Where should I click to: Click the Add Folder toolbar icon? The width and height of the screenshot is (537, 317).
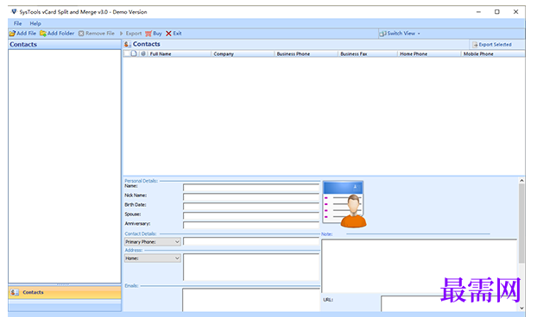tap(43, 34)
